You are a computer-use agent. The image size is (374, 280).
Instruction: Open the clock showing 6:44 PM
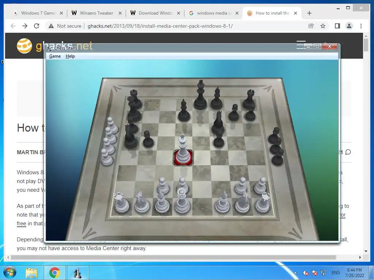tap(354, 273)
